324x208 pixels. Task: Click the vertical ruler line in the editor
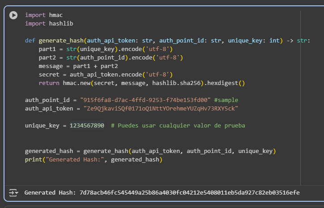(x=301, y=134)
